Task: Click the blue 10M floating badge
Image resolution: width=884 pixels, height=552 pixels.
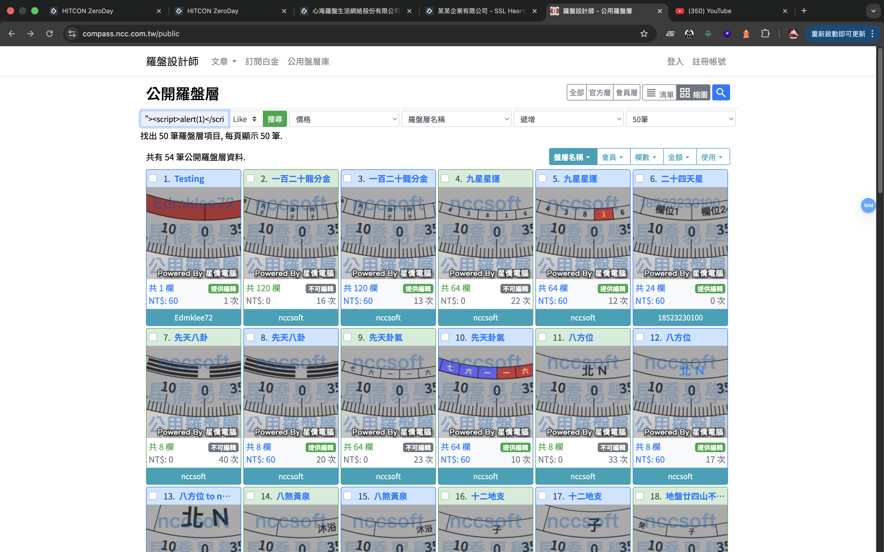Action: 868,206
